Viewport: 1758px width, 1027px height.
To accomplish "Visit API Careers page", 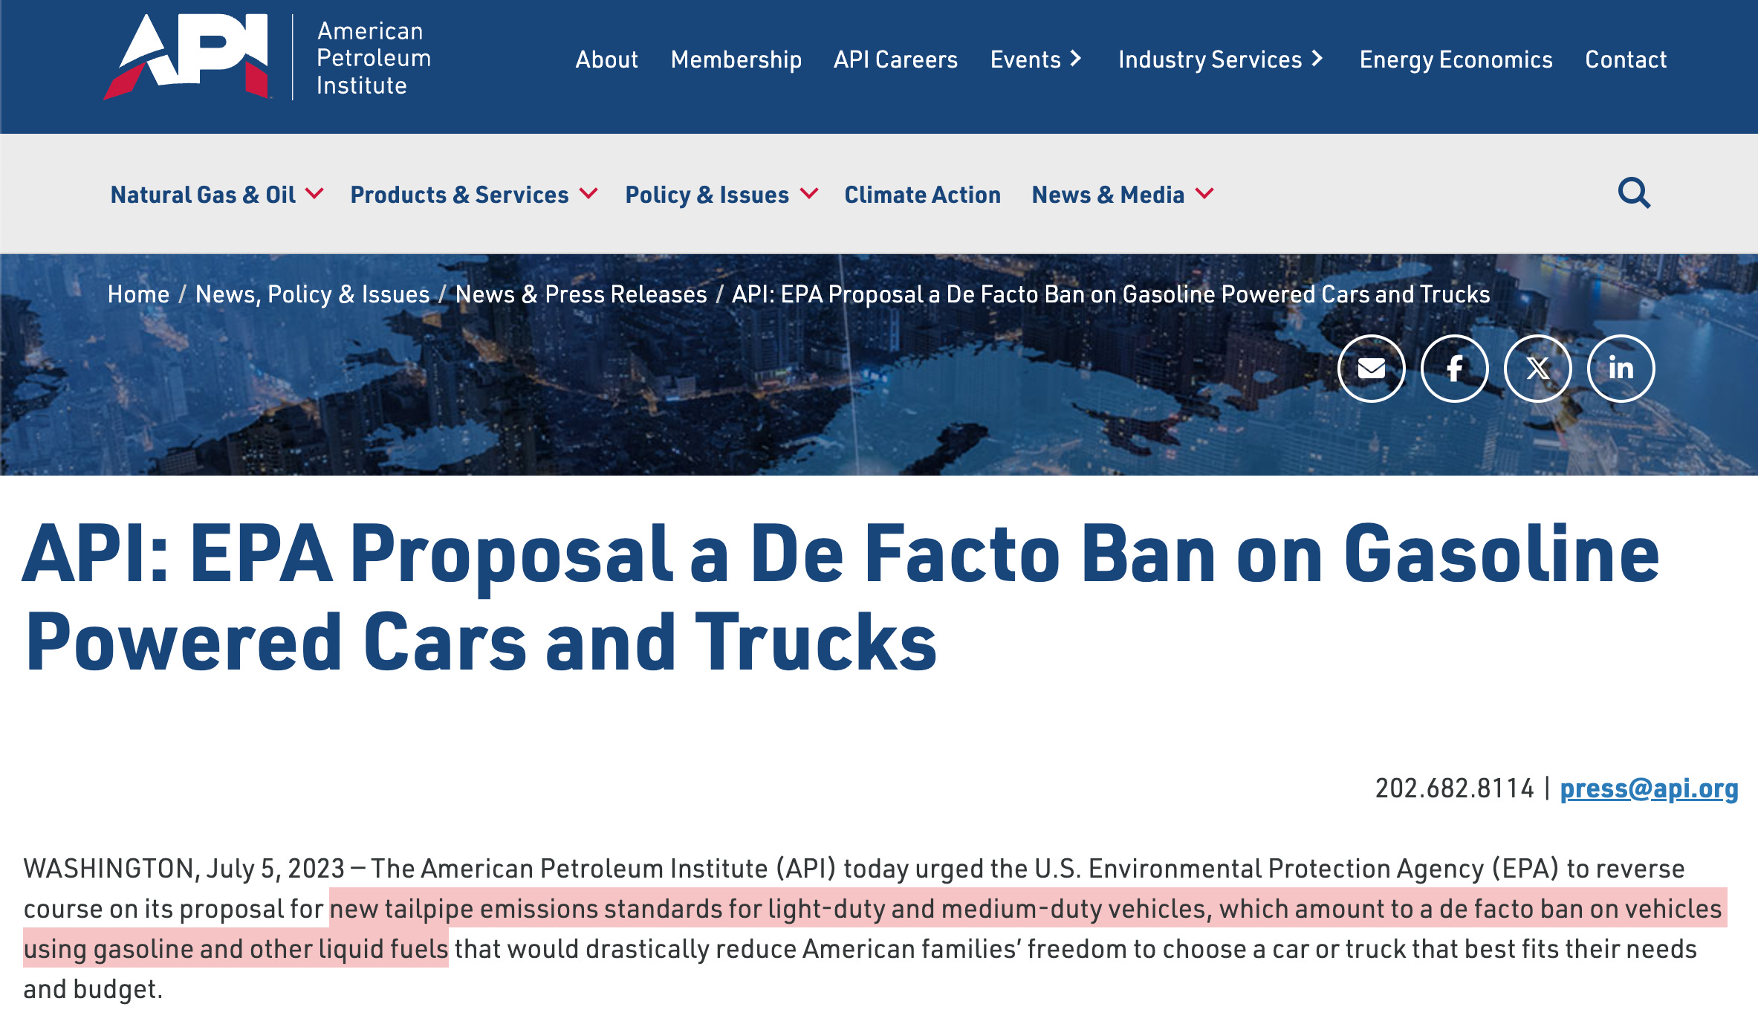I will point(895,59).
